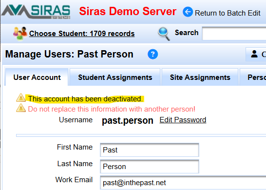The width and height of the screenshot is (266, 190).
Task: Click the Work Email label
Action: coord(74,180)
